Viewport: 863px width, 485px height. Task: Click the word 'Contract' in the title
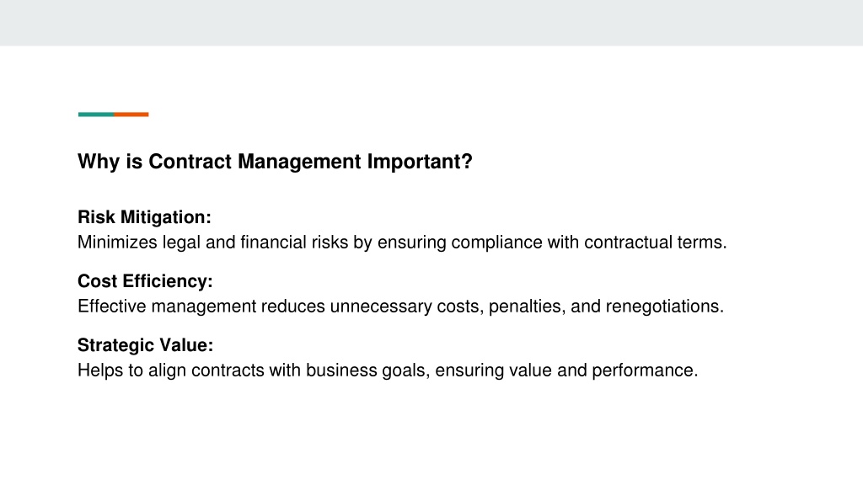(x=190, y=162)
